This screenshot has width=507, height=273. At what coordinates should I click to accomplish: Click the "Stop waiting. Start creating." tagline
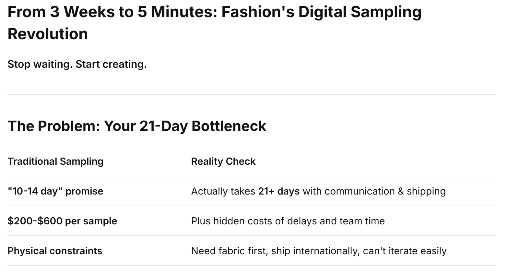point(77,64)
